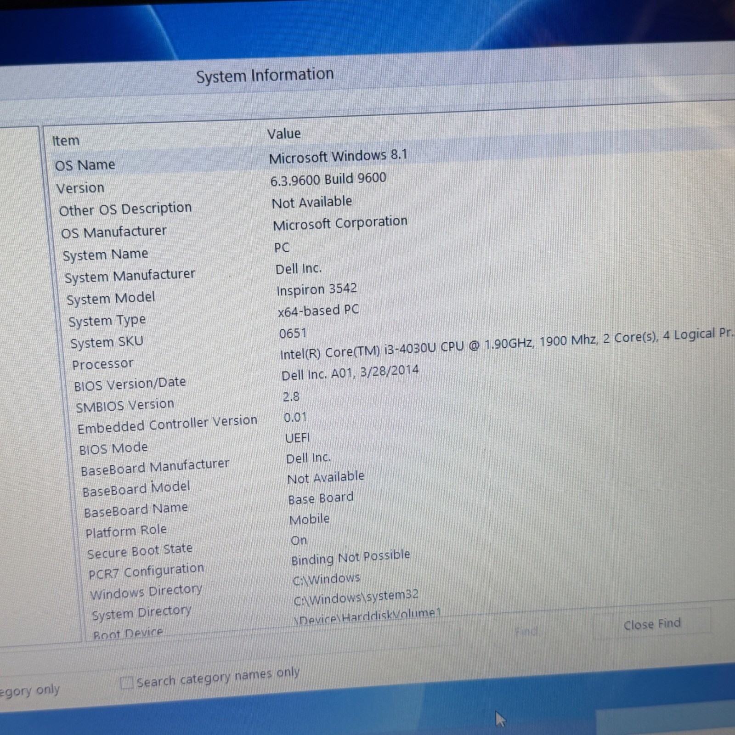Select the System Manufacturer row
The width and height of the screenshot is (735, 735).
click(130, 276)
